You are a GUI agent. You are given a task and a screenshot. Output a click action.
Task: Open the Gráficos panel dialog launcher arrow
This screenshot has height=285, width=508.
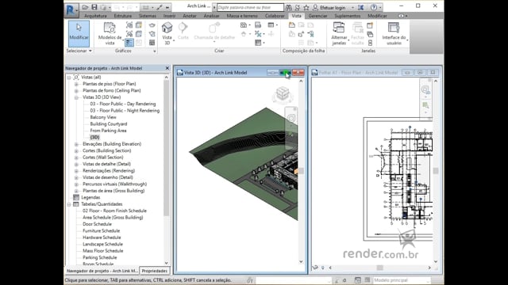(x=155, y=51)
